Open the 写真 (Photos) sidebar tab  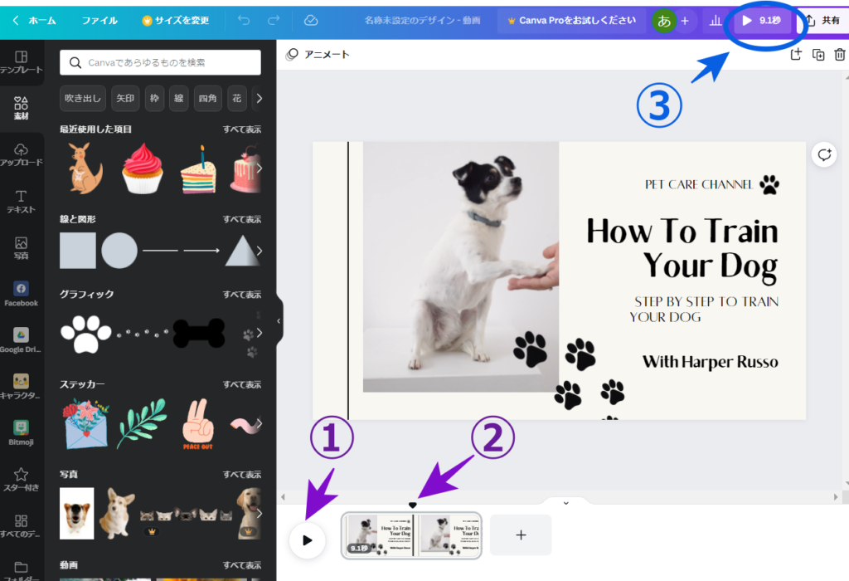coord(21,247)
